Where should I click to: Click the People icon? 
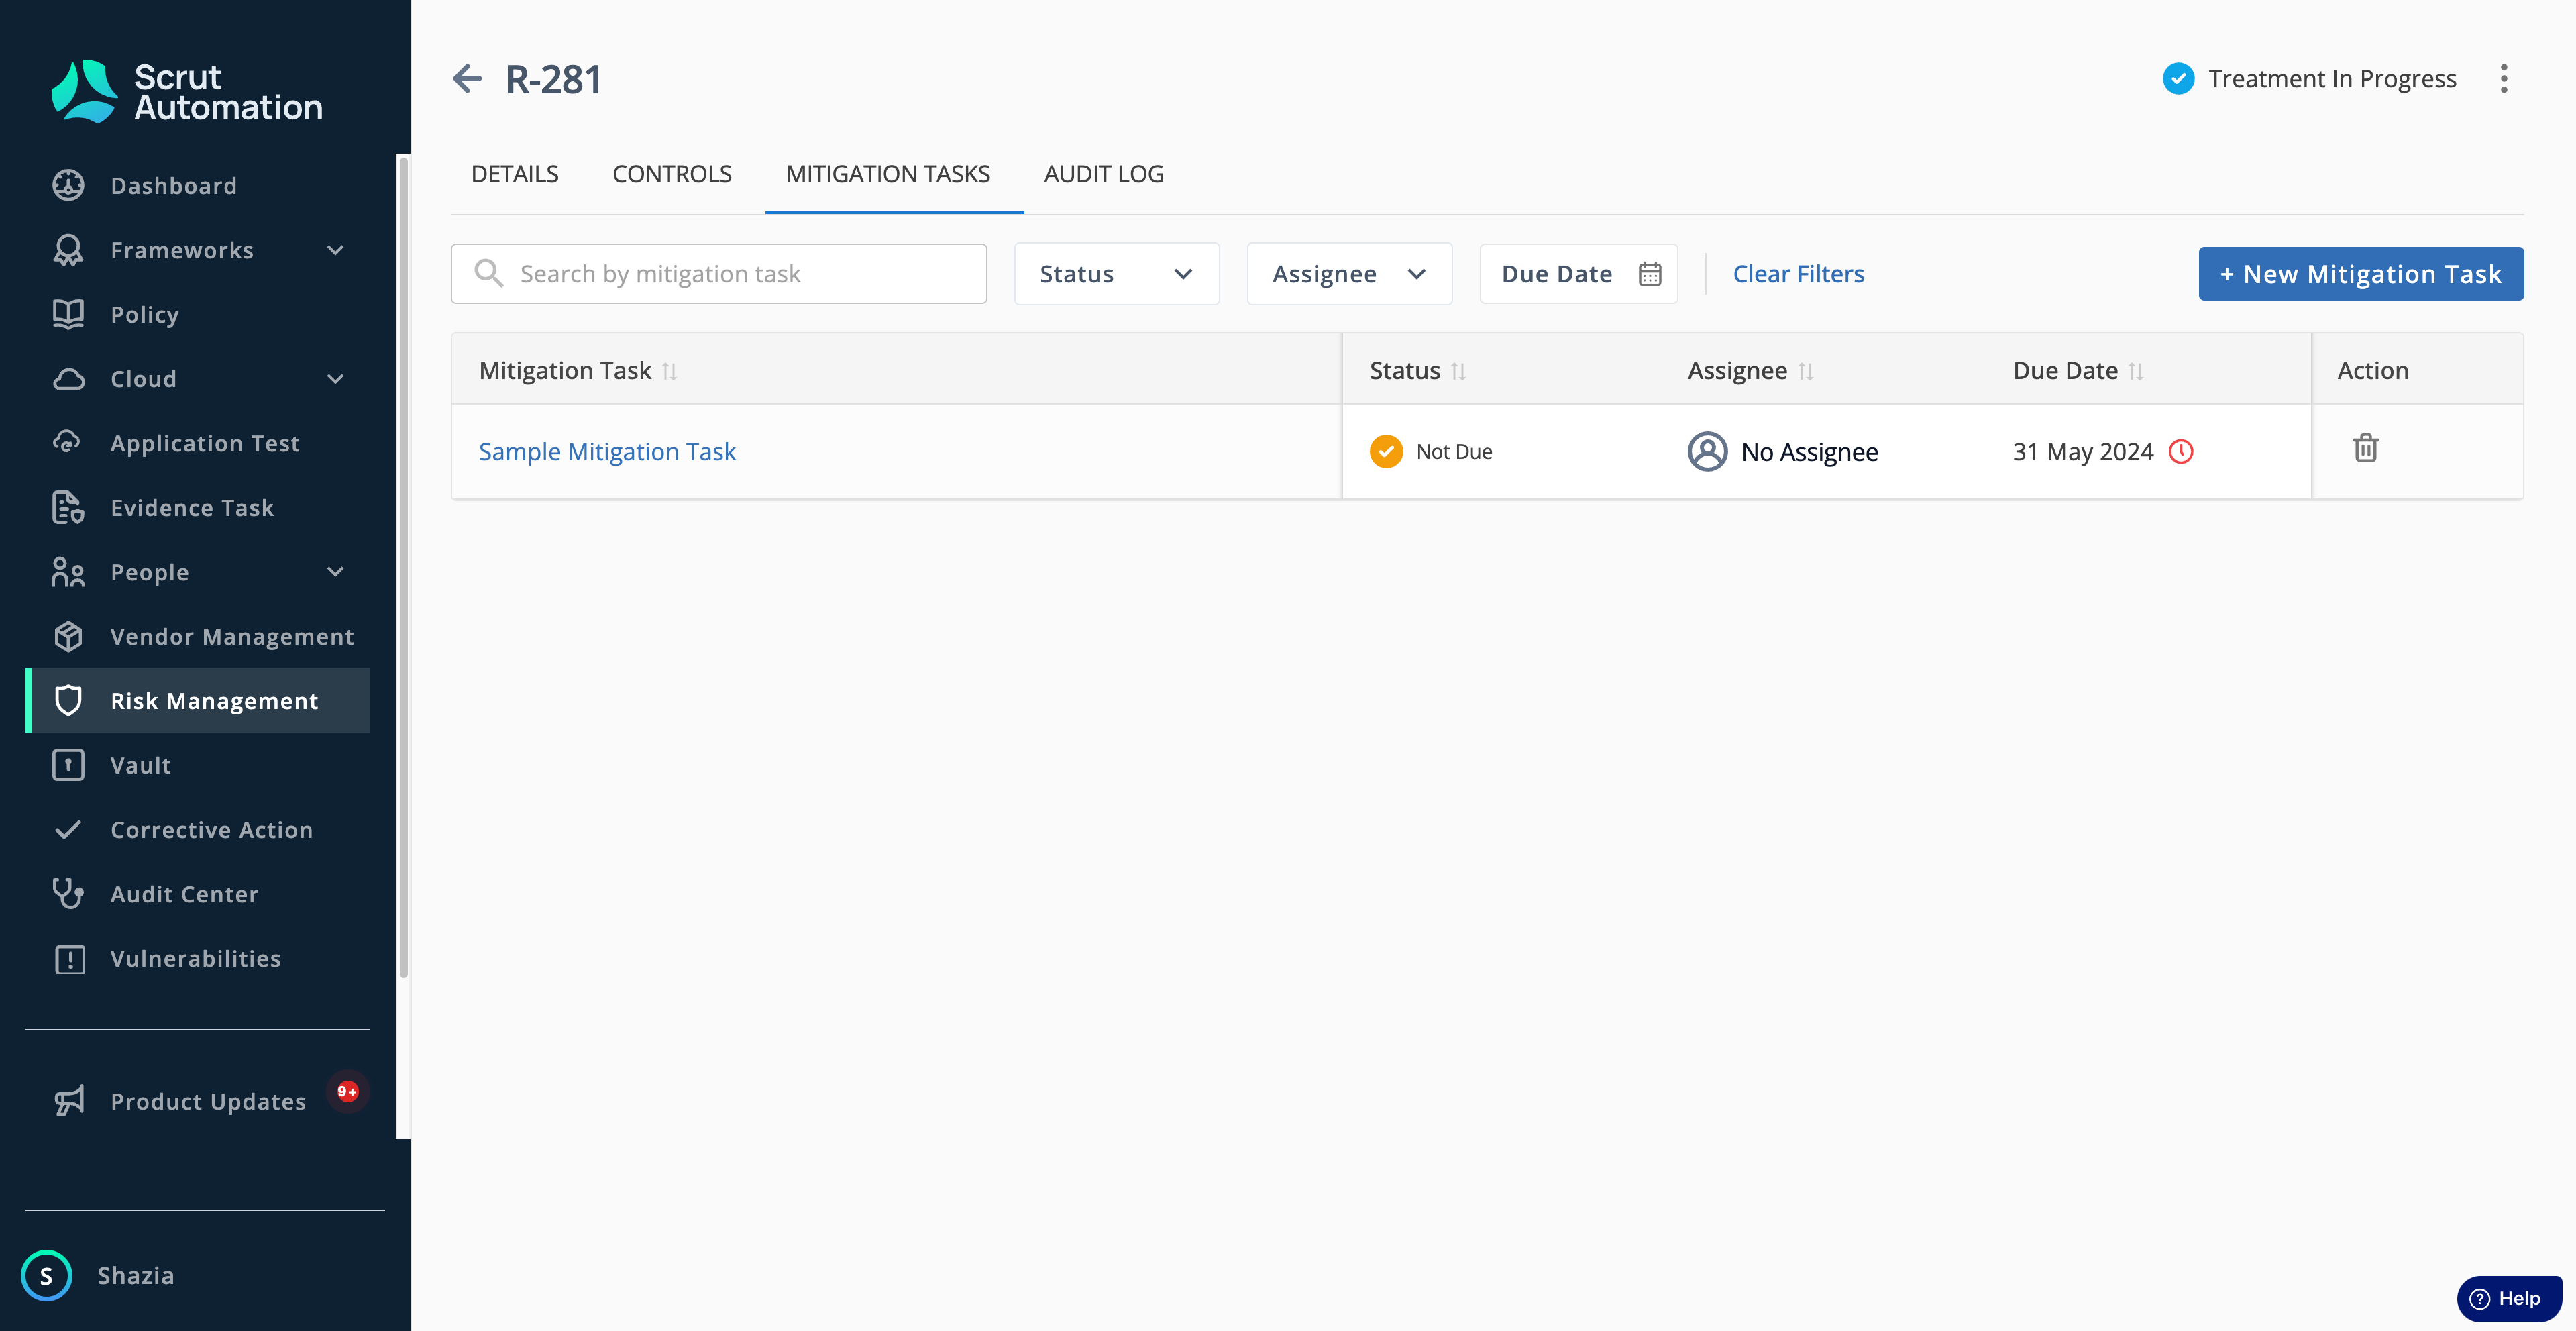click(x=68, y=572)
